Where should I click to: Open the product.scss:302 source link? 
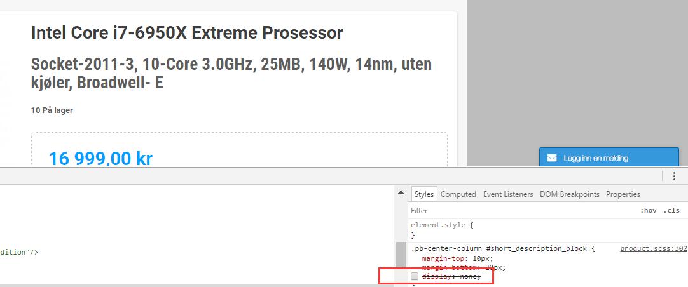(x=653, y=248)
